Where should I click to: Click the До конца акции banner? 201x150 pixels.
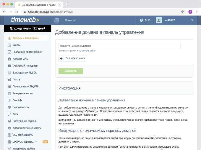[27, 28]
